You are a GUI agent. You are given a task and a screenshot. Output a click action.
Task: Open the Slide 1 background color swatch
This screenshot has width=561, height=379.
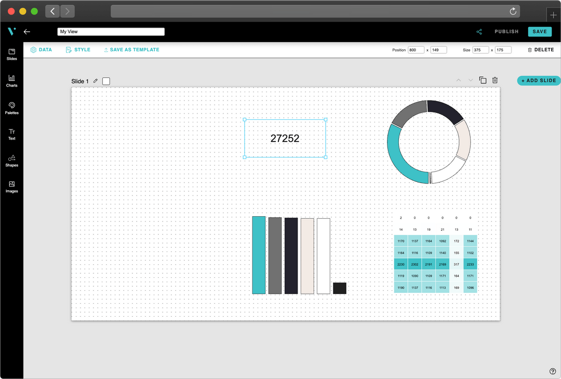[x=106, y=81]
